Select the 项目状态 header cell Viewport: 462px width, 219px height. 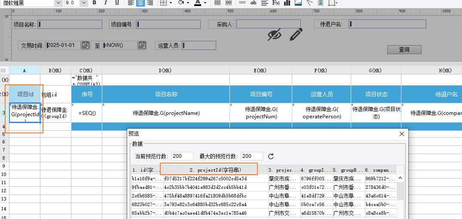(376, 94)
